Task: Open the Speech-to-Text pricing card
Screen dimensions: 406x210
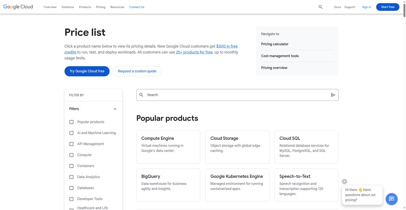Action: [306, 185]
